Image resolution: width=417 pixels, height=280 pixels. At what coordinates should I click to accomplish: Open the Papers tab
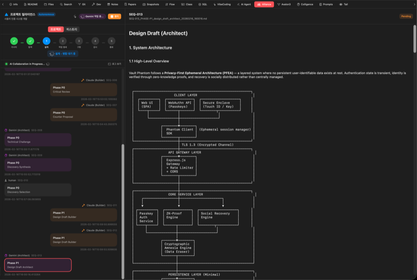[130, 4]
